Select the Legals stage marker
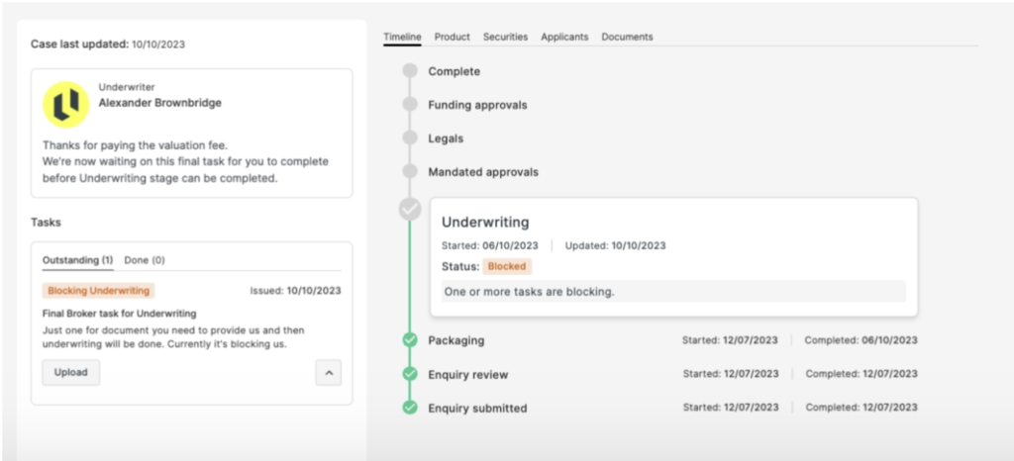Screen dimensions: 1014x461 tap(410, 138)
